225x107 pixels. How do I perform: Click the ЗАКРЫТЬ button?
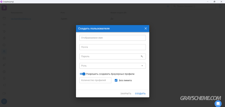point(126,94)
